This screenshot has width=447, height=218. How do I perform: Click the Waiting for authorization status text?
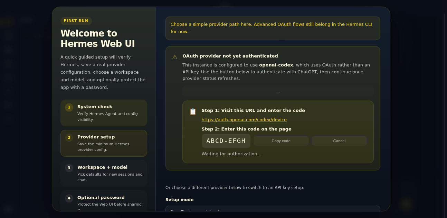point(231,154)
